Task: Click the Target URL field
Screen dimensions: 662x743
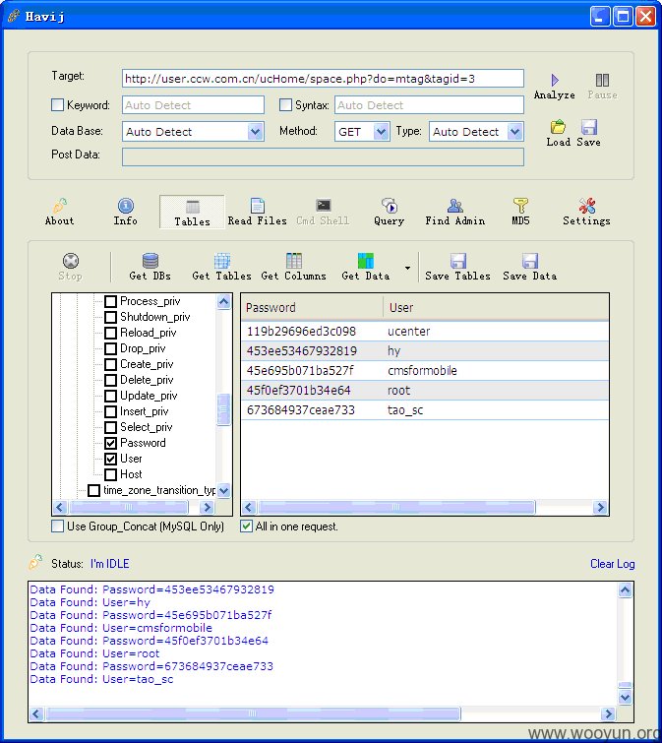Action: coord(323,79)
